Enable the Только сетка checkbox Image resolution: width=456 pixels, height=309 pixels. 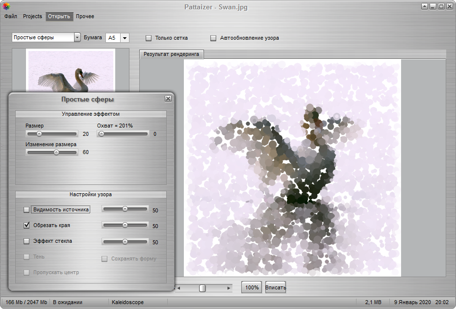[x=149, y=38]
